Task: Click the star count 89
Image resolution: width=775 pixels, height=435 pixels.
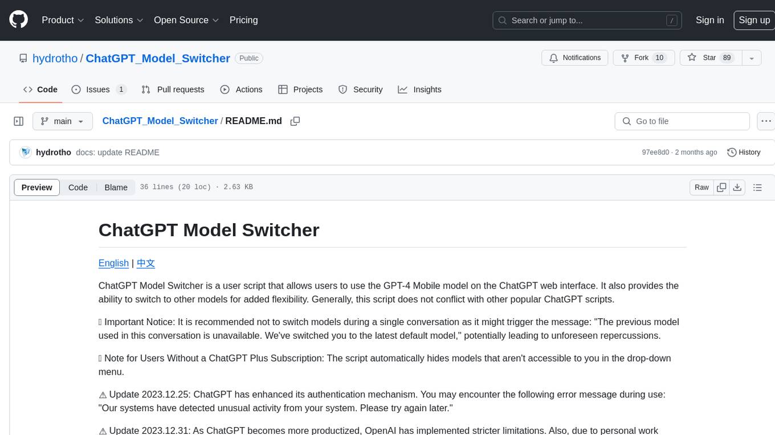Action: (x=727, y=58)
